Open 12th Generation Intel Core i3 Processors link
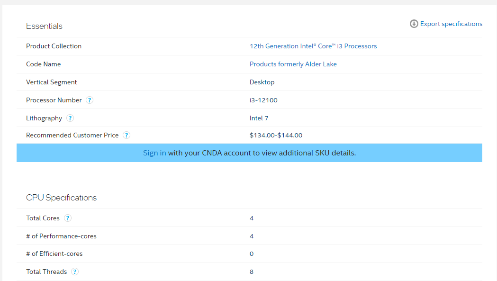497x281 pixels. point(313,46)
